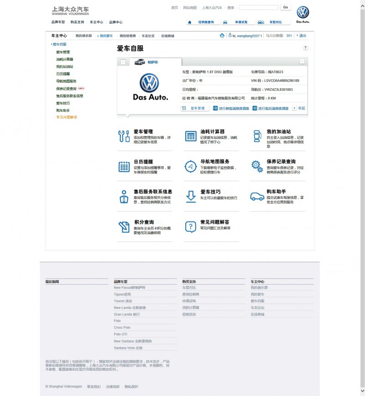365x396 pixels.
Task: Open the 购买支持 main menu
Action: (77, 22)
